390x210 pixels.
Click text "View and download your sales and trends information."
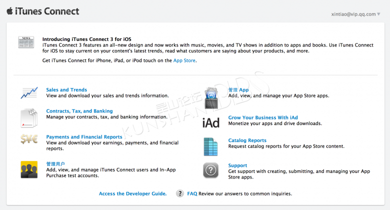[x=107, y=95]
